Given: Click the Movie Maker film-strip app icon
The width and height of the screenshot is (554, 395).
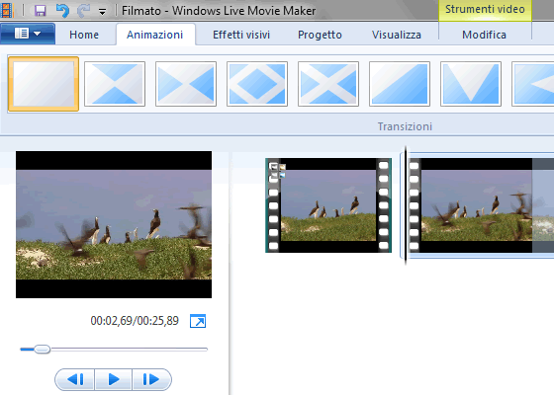Looking at the screenshot, I should click(x=6, y=10).
